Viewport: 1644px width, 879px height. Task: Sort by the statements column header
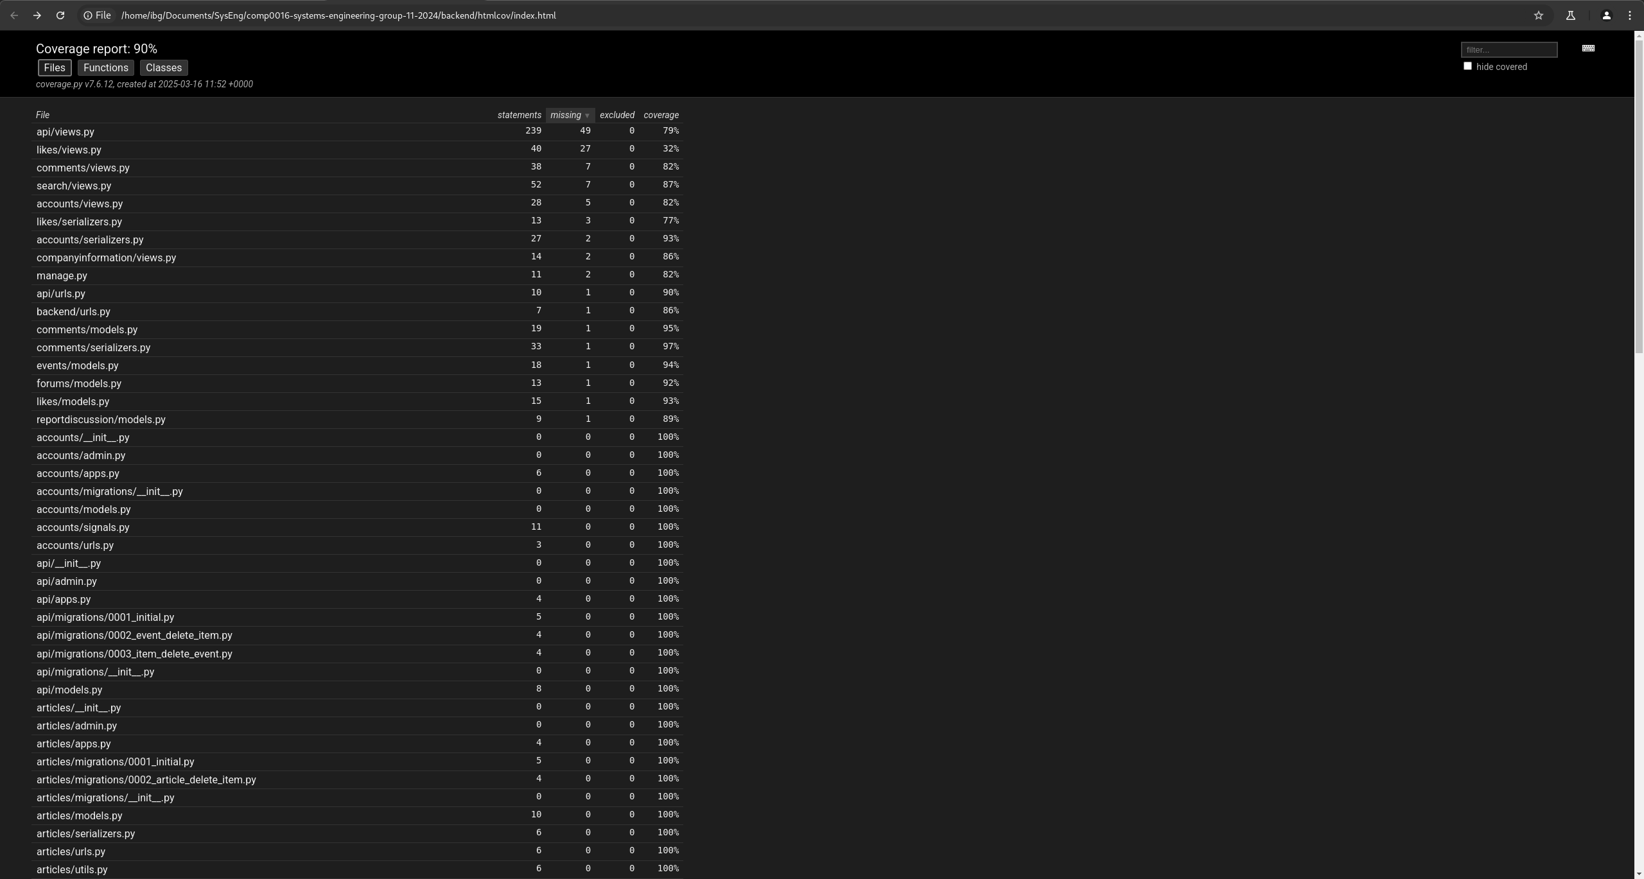[x=519, y=115]
